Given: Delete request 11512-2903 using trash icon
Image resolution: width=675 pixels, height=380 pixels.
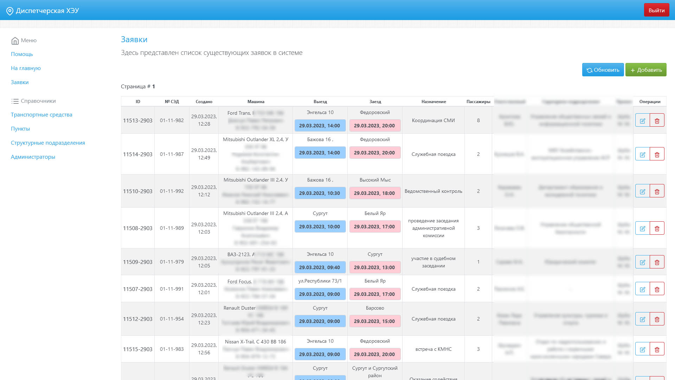Looking at the screenshot, I should point(657,319).
